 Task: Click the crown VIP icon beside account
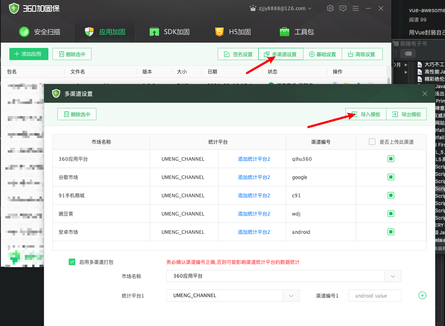click(253, 8)
